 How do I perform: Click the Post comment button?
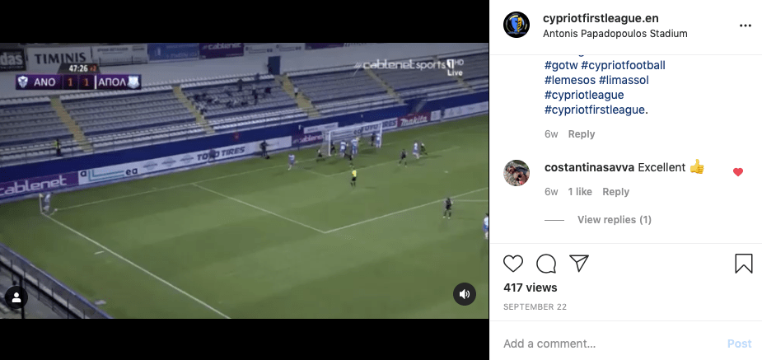[739, 344]
